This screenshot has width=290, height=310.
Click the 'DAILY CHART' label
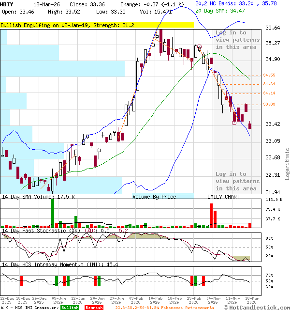[223, 197]
